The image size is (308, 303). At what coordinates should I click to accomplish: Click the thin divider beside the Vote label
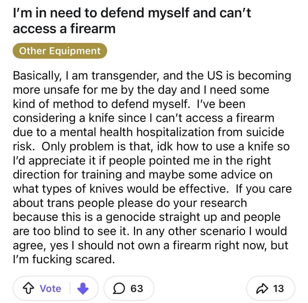pyautogui.click(x=70, y=288)
